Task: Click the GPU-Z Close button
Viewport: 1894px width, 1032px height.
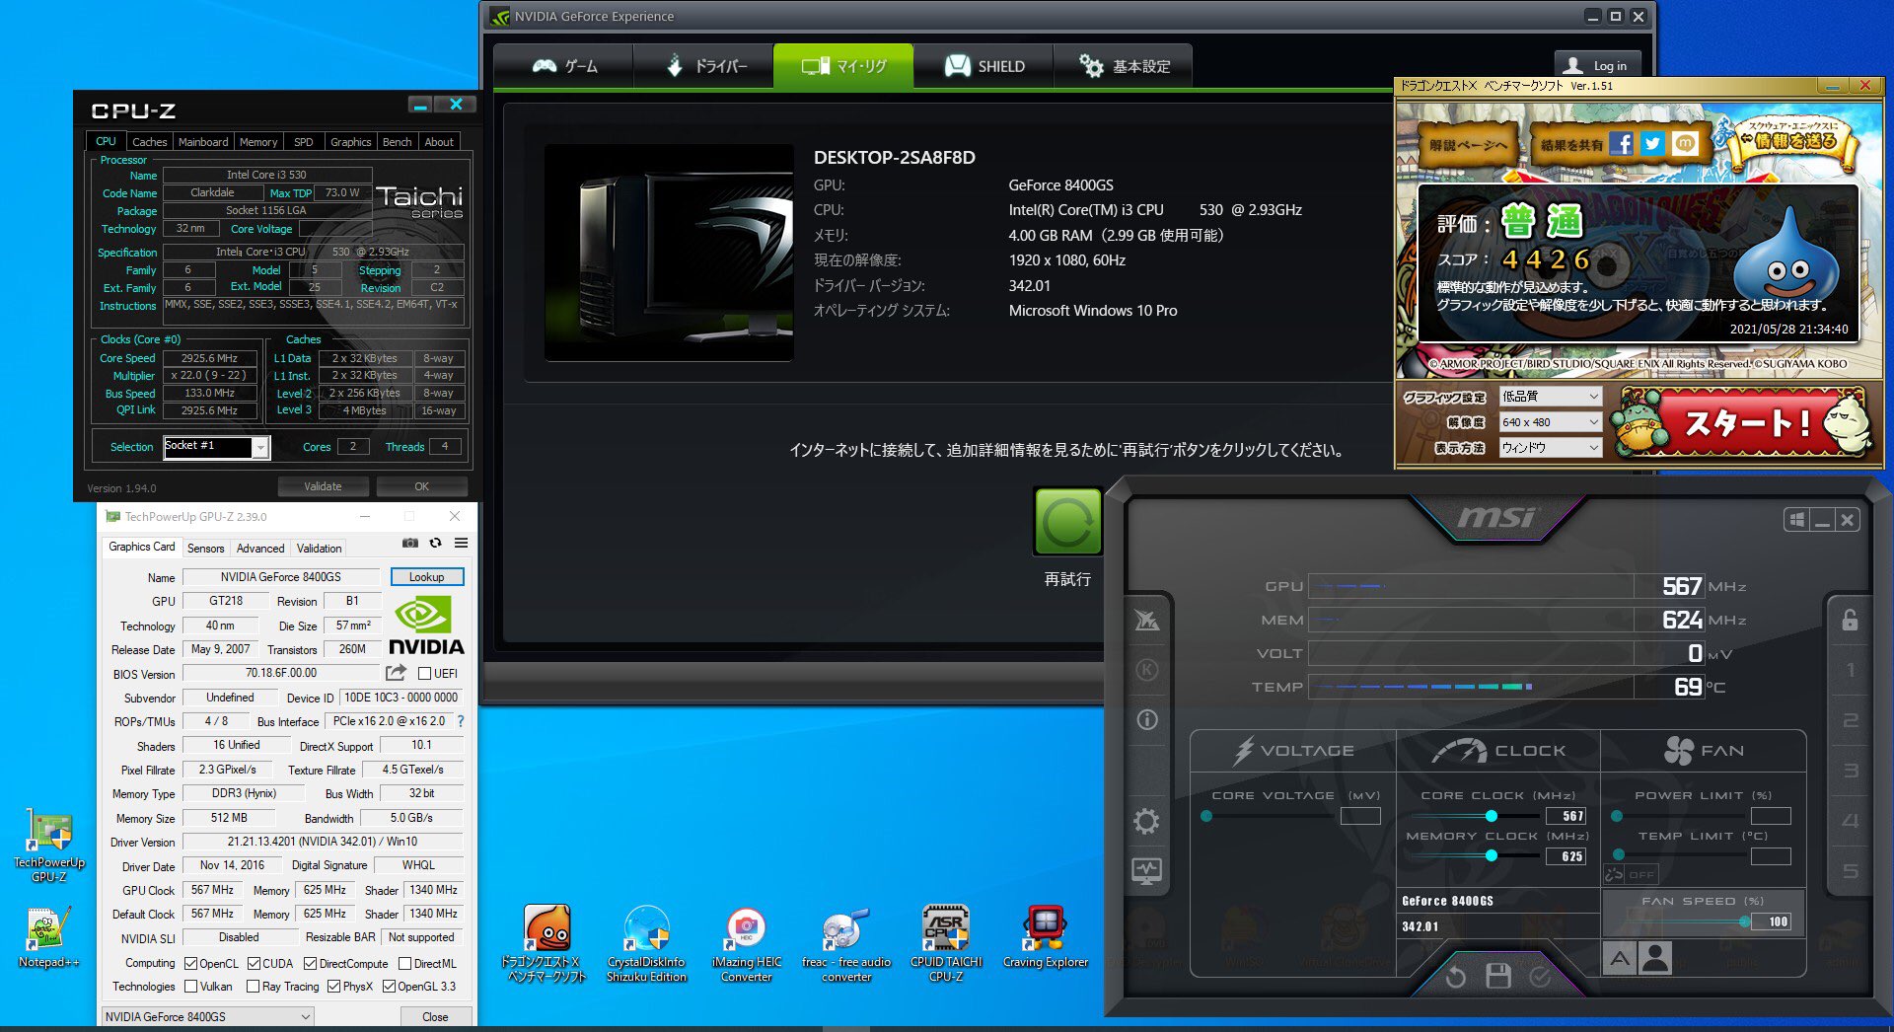Action: tap(435, 1016)
